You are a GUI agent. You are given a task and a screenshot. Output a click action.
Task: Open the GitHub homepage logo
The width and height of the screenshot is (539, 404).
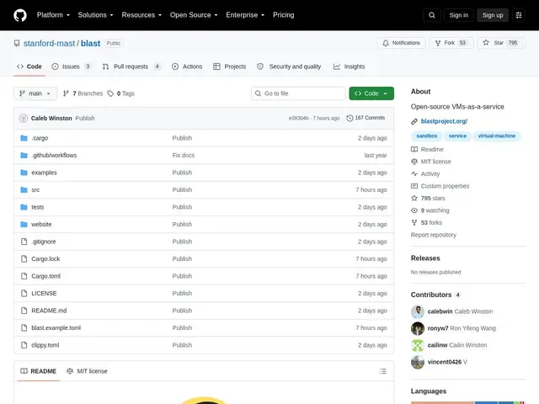20,15
